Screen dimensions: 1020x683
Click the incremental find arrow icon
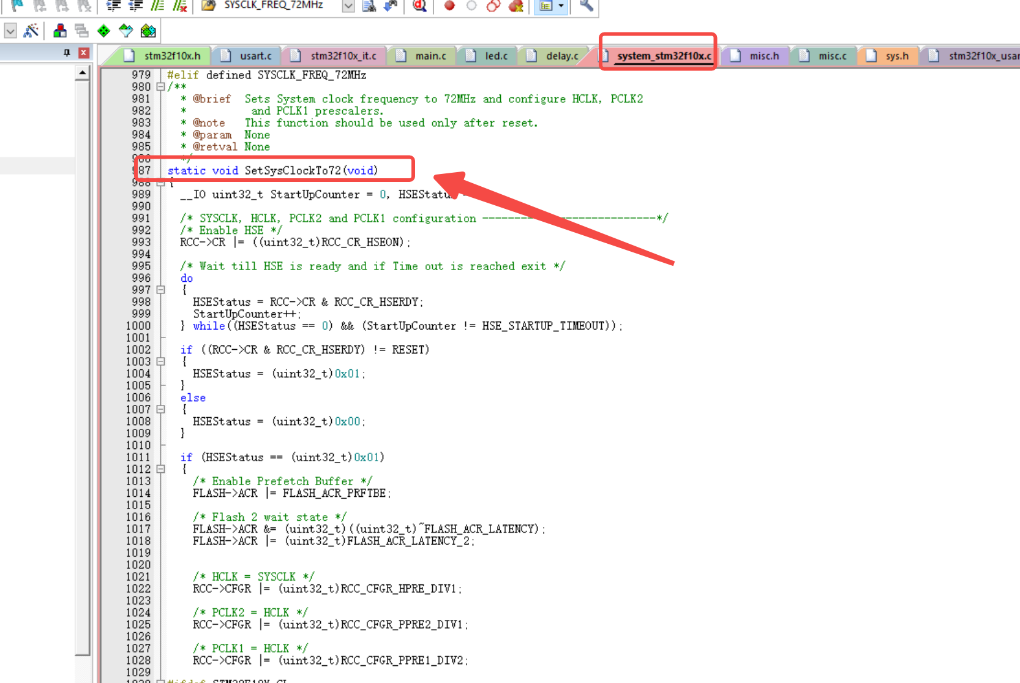tap(390, 6)
